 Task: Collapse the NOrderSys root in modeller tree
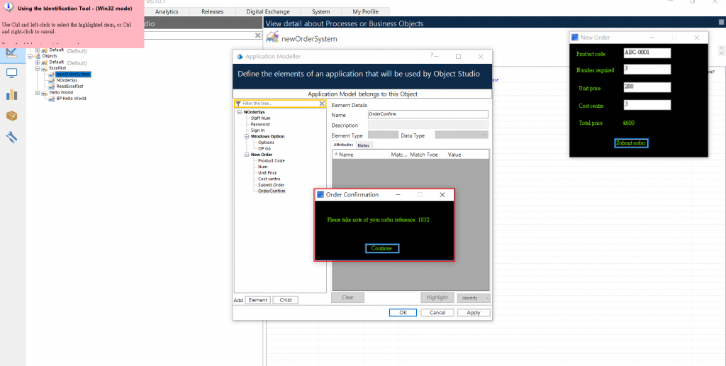click(x=240, y=112)
